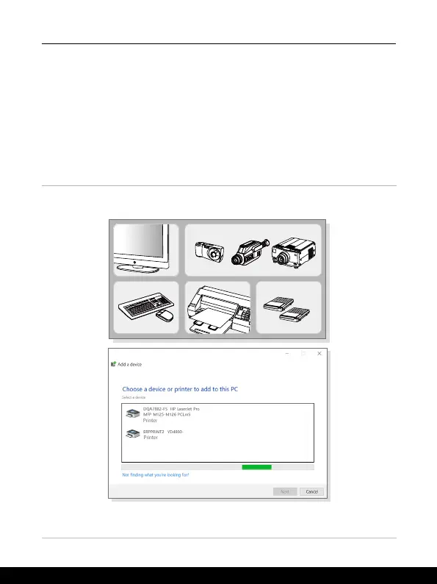
Task: Click the Add a device title icon
Action: tap(113, 364)
